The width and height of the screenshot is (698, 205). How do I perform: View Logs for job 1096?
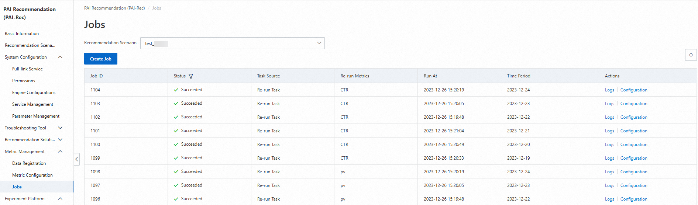[609, 199]
